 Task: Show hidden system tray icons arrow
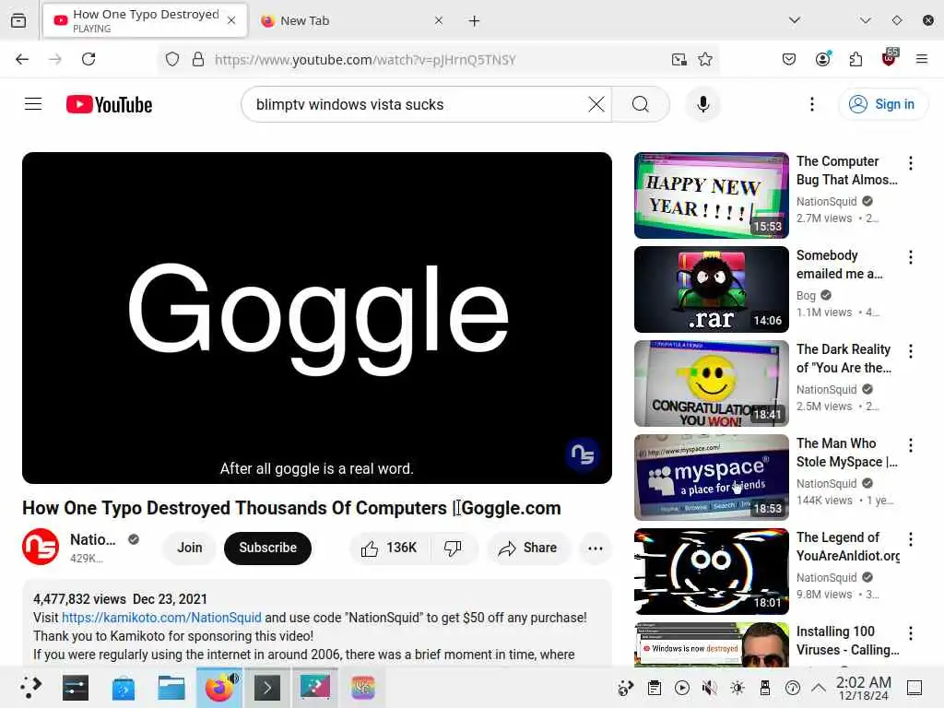tap(819, 687)
